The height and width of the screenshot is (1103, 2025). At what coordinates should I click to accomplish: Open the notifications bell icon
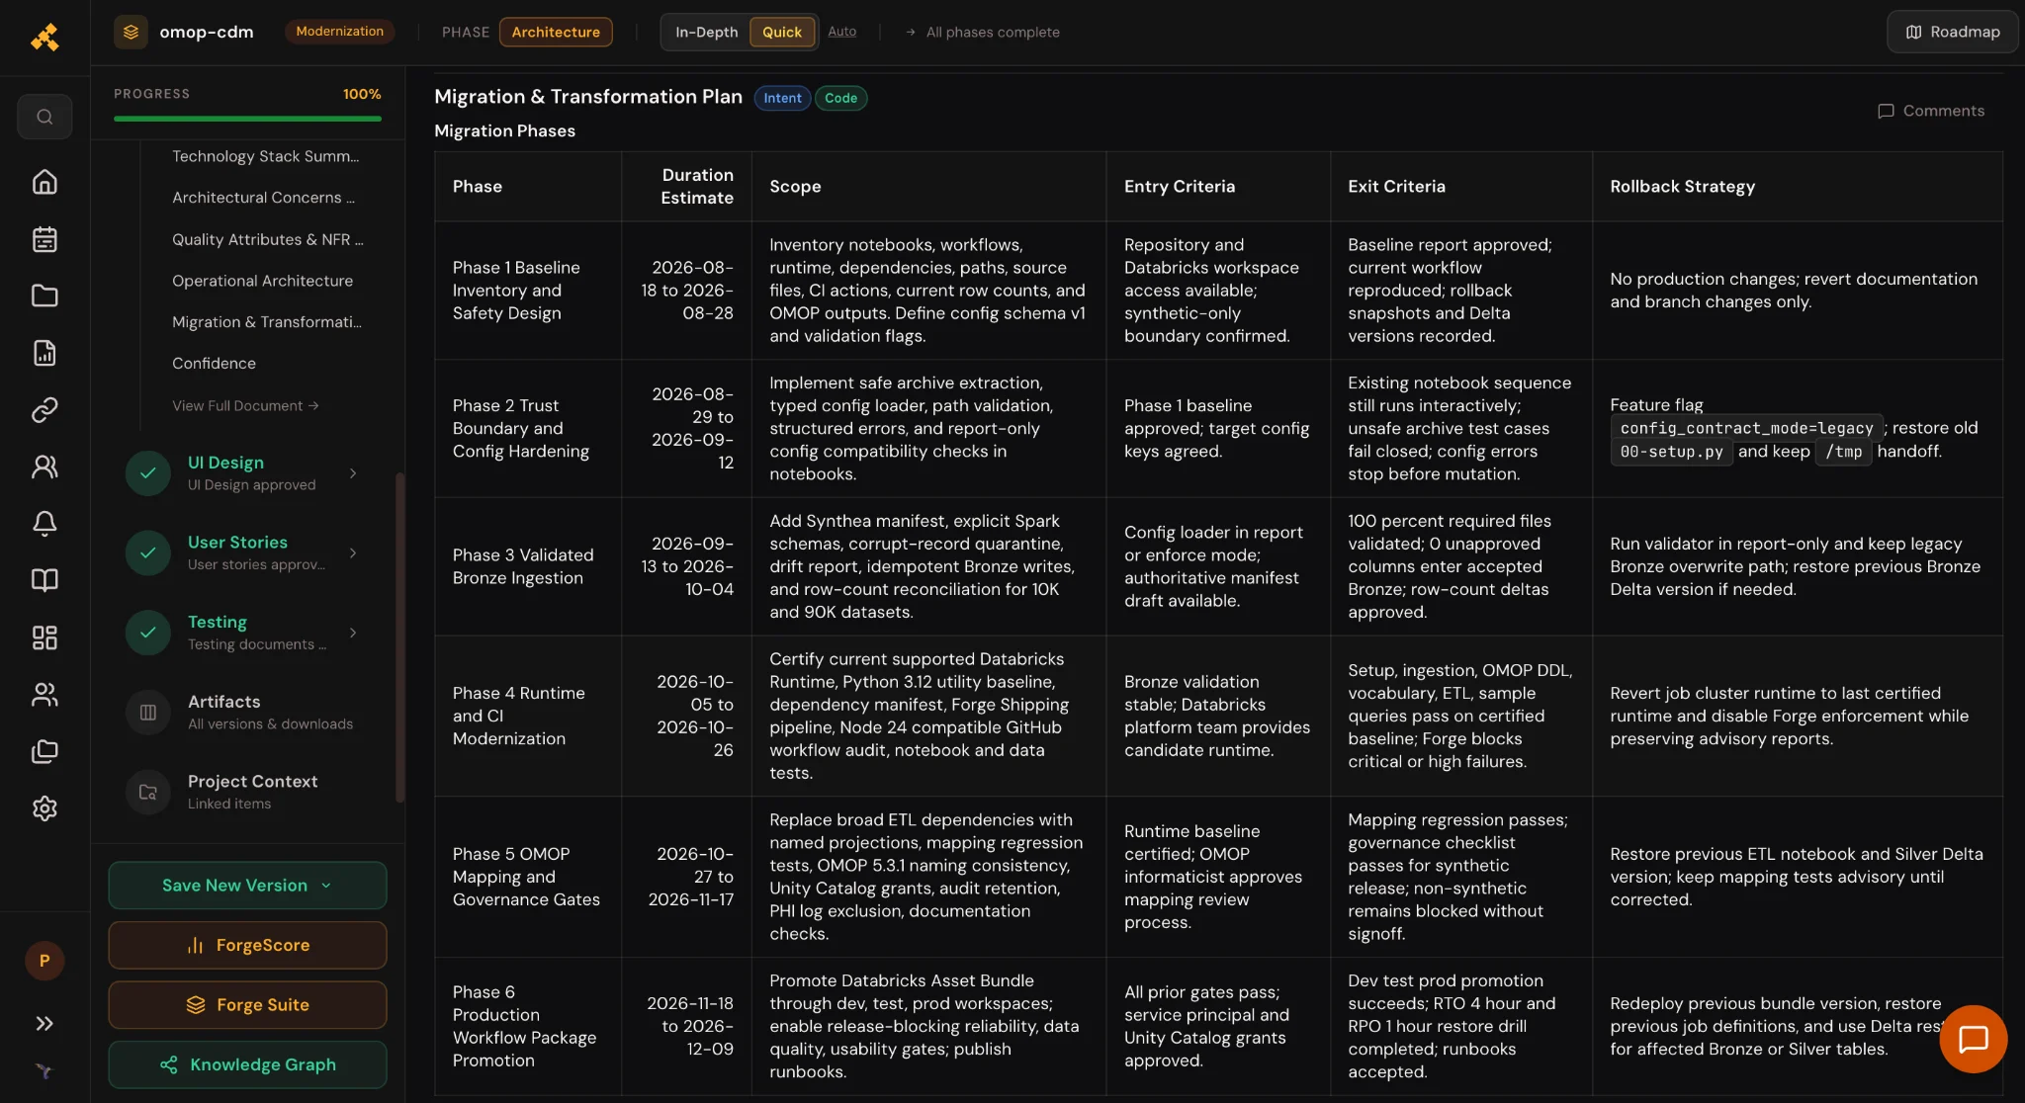[x=44, y=523]
